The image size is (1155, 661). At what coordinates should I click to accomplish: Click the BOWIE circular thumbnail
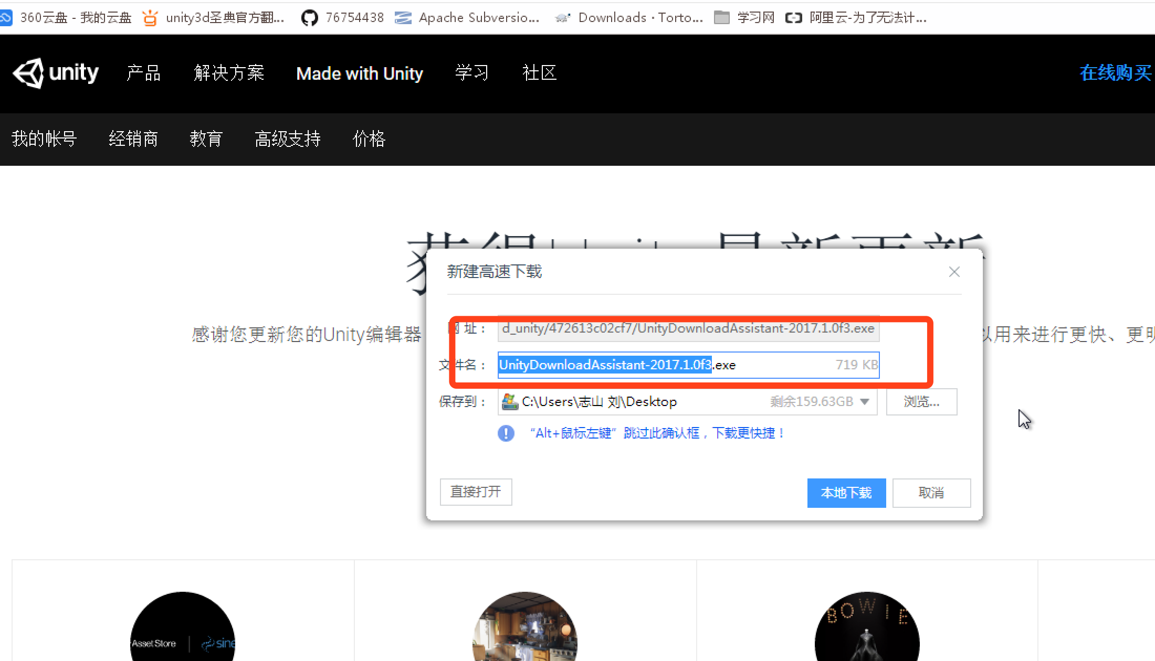(x=867, y=627)
